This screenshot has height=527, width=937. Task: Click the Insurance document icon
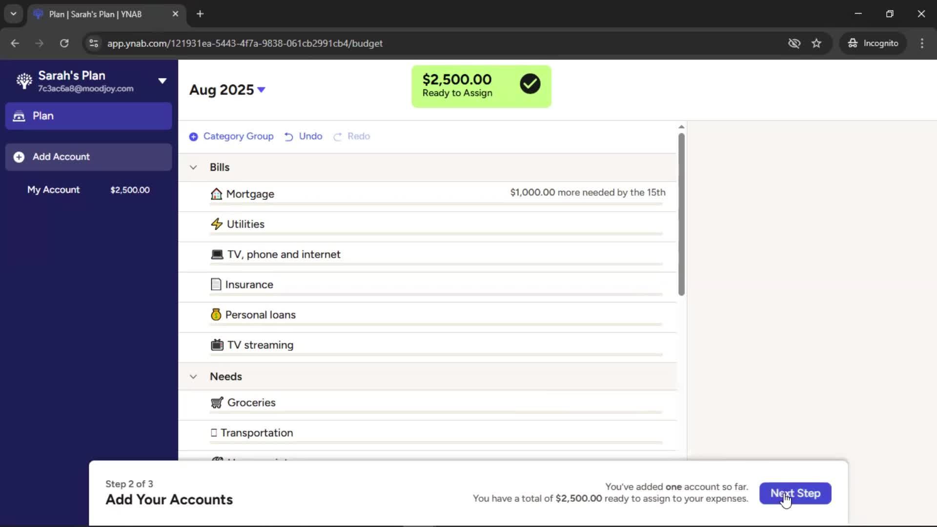tap(216, 284)
